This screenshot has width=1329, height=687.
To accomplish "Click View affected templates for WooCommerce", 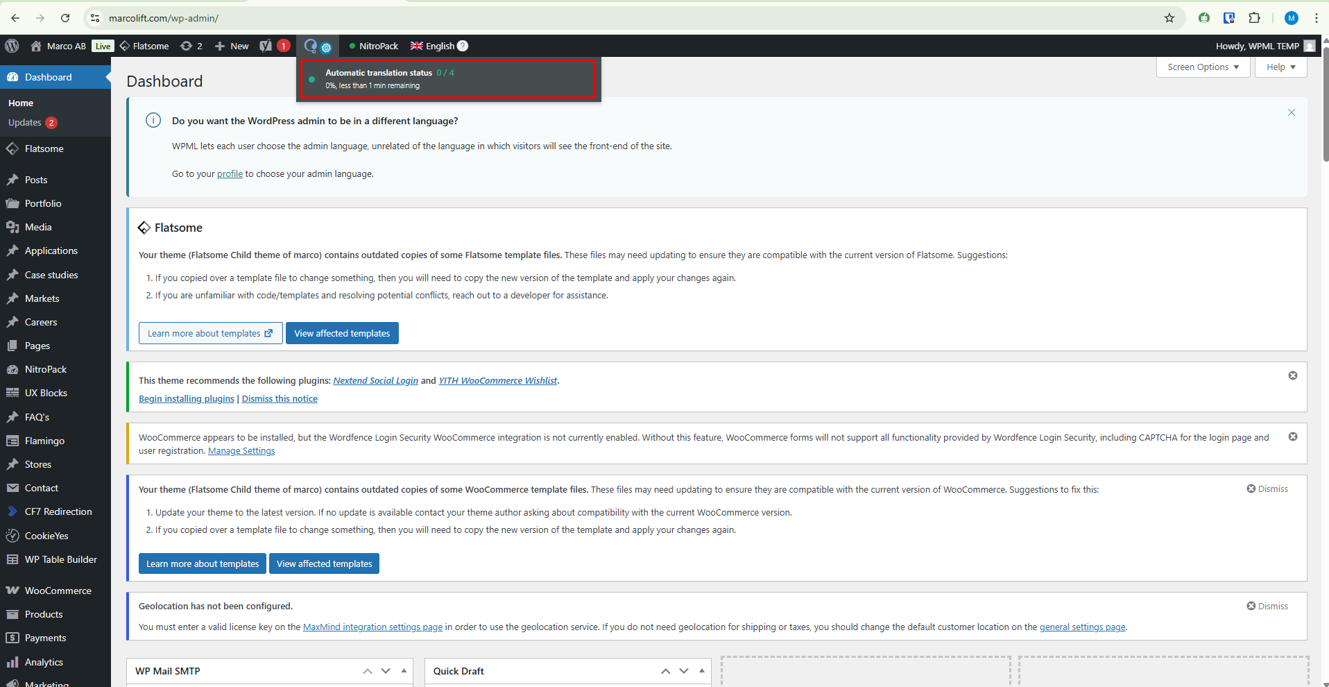I will (x=324, y=563).
